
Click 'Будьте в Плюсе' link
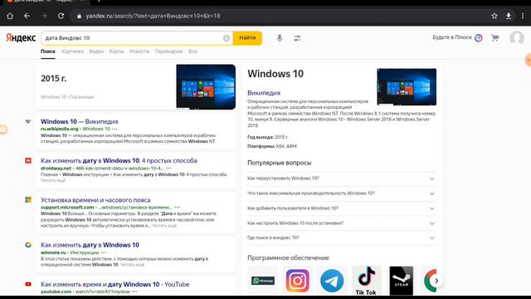click(x=452, y=37)
